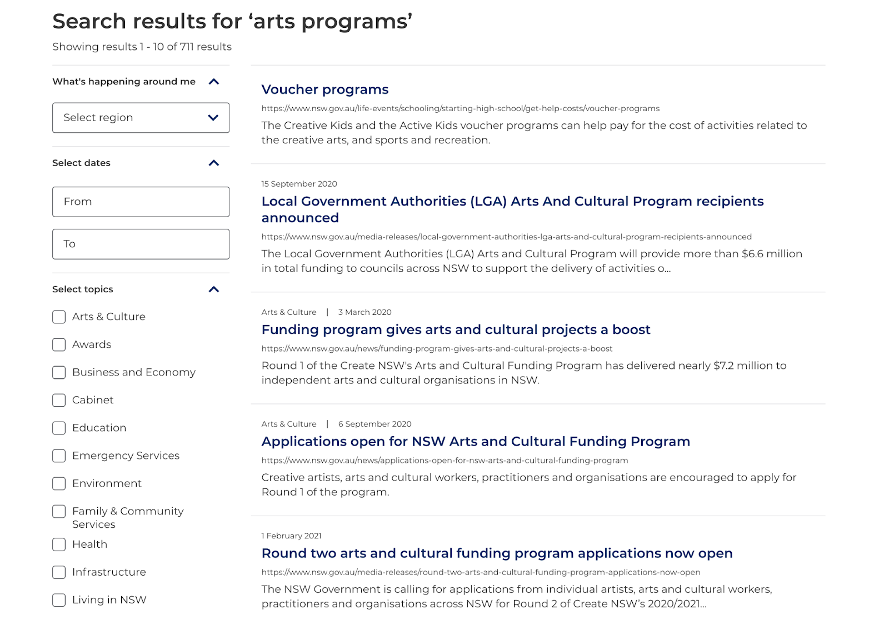Screen dimensions: 889x620
Task: Enable the Business and Economy filter
Action: click(59, 372)
